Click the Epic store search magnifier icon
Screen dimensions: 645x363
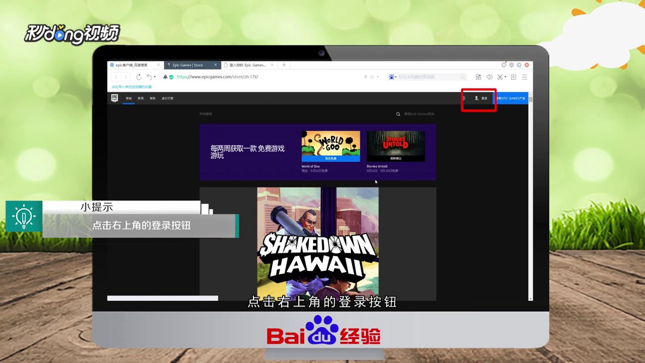pyautogui.click(x=399, y=114)
